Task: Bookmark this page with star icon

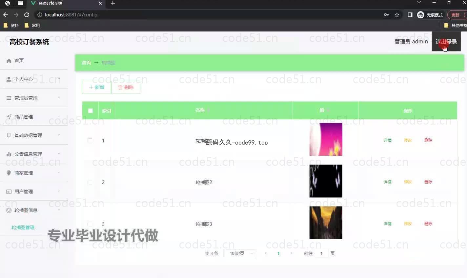Action: [397, 15]
